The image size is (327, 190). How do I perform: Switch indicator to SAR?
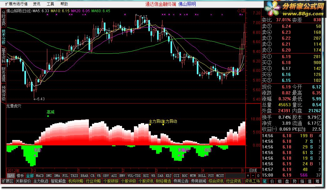click(161, 176)
